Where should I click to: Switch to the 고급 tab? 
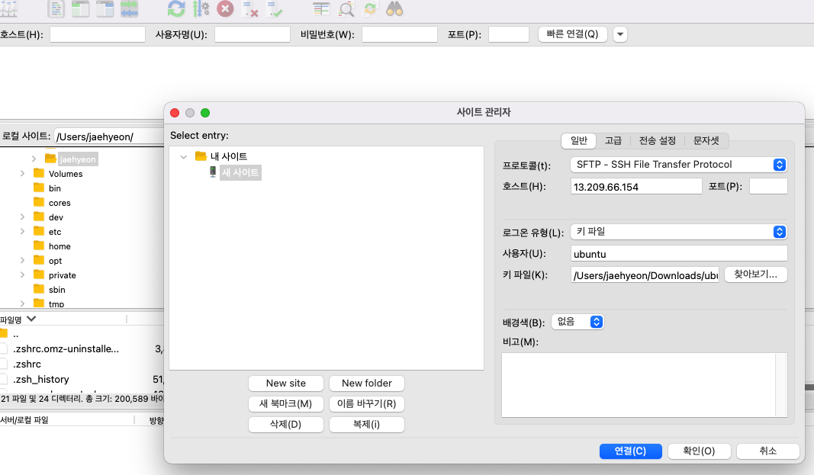point(613,141)
